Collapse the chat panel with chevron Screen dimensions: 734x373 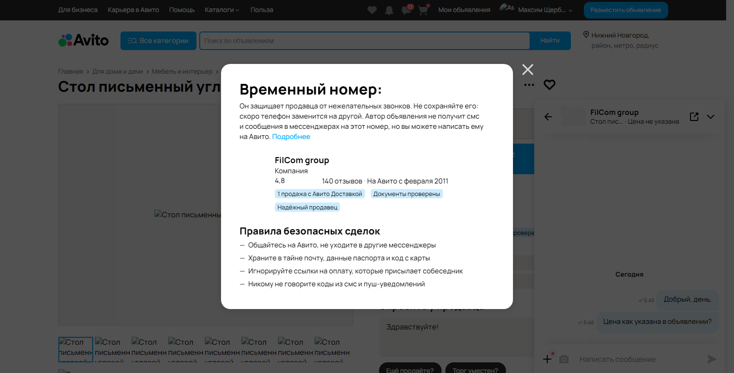click(x=710, y=117)
